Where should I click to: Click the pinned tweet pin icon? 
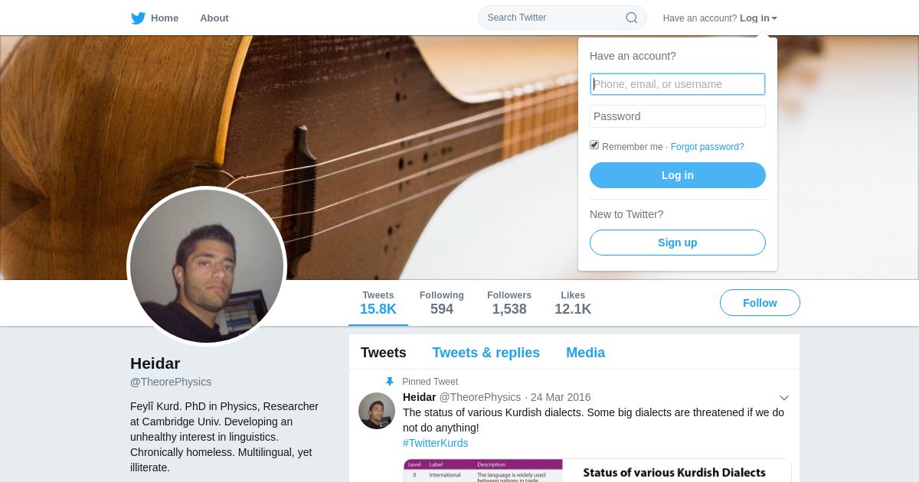point(390,381)
